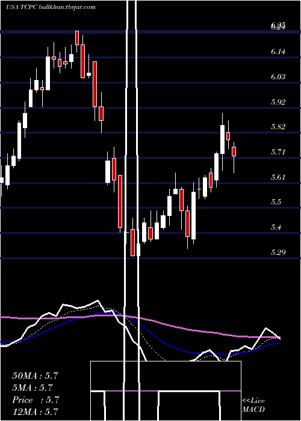
Task: Click the 5.29 price axis label
Action: [278, 252]
